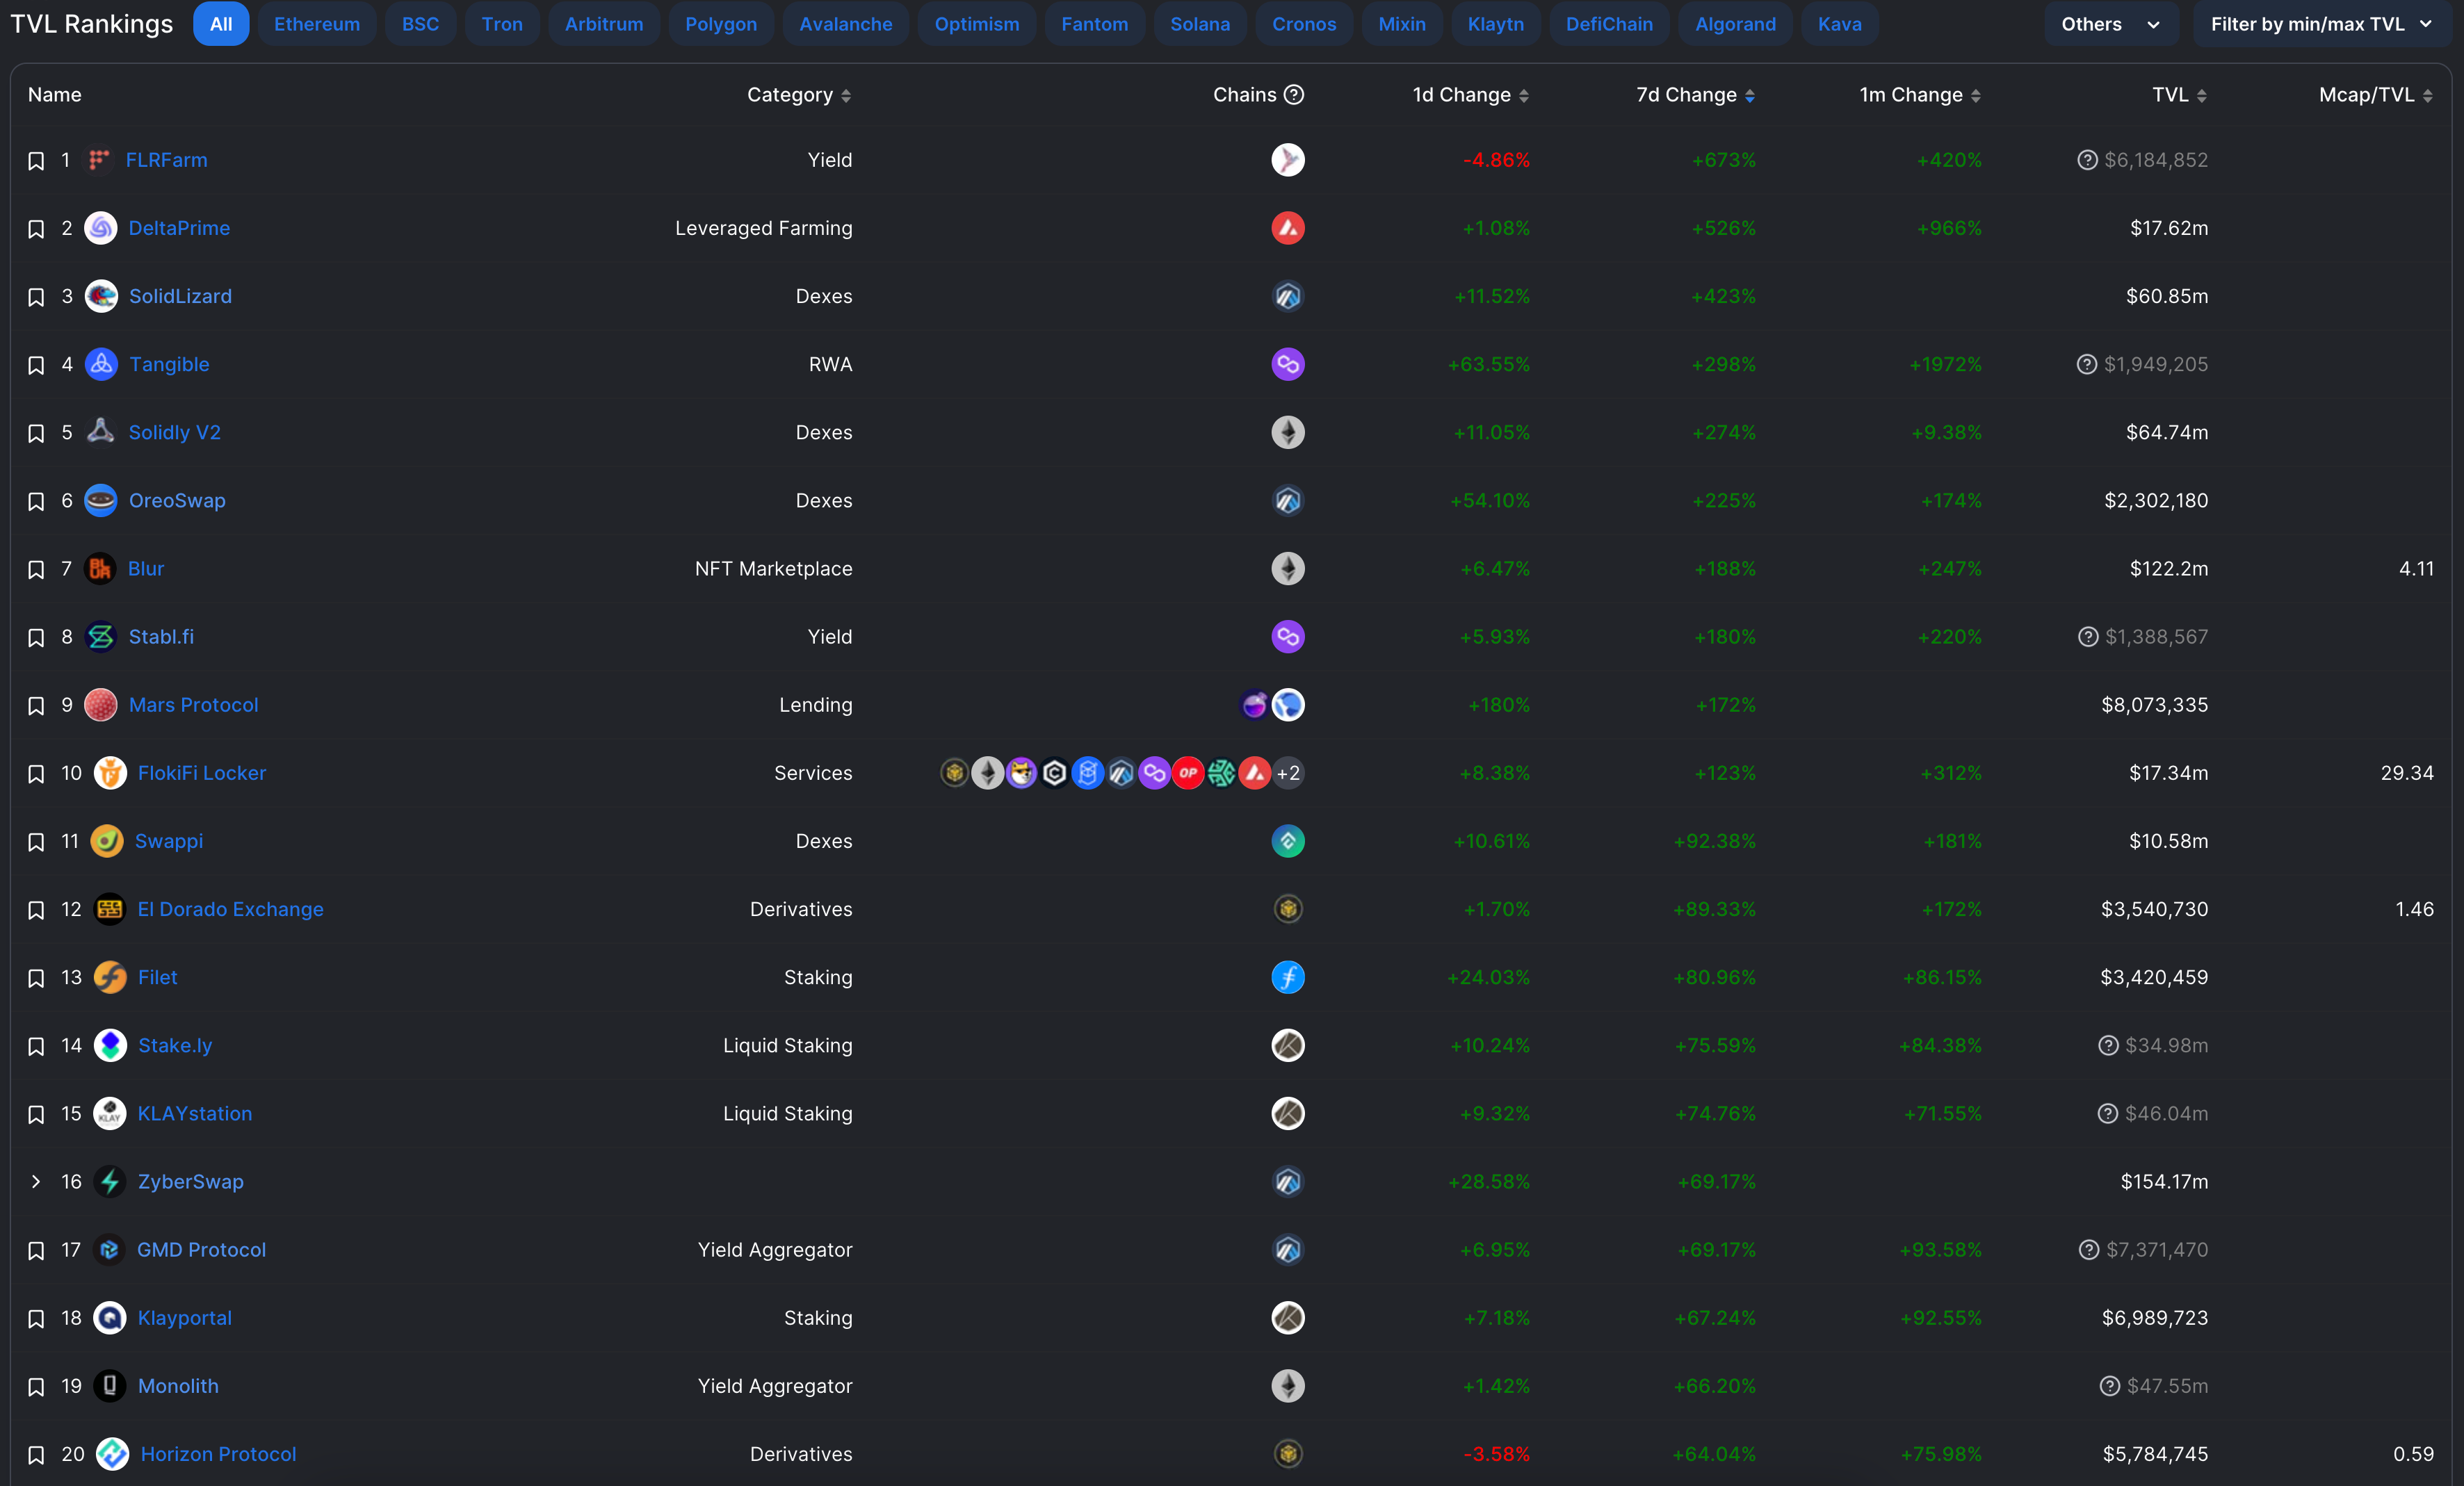Toggle the bookmark for Mars Protocol
This screenshot has height=1486, width=2464.
36,706
